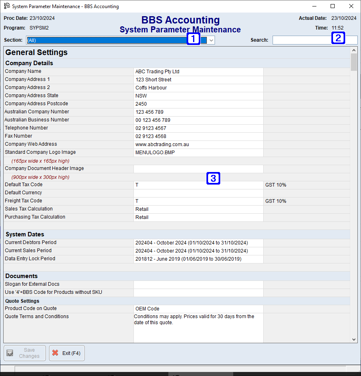Click the vertical scrollbar thumb
361x376 pixels.
[354, 62]
